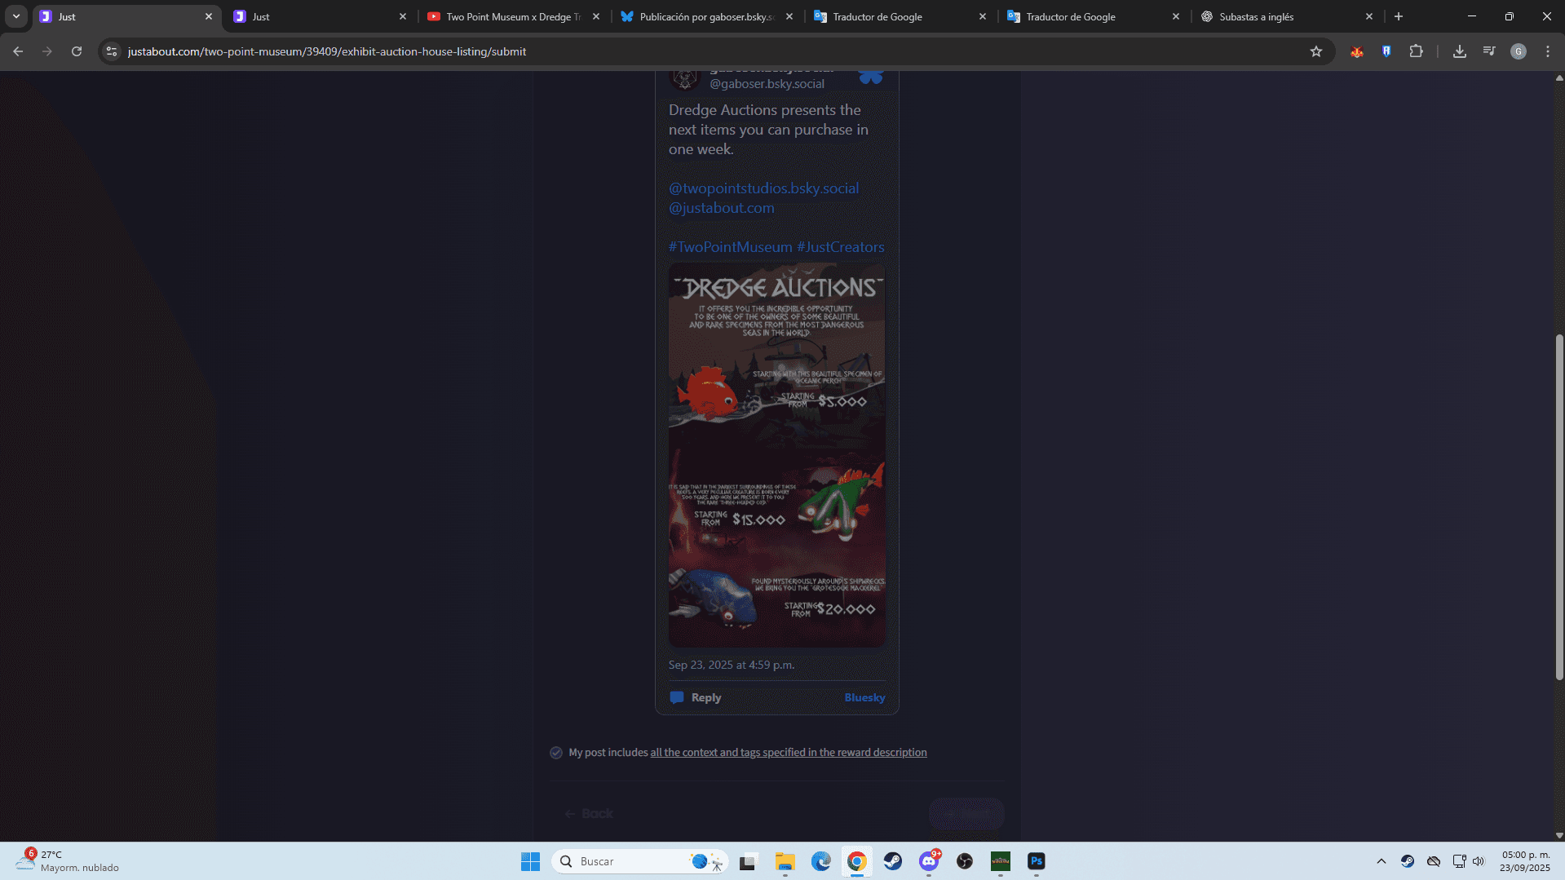Open Steam from the taskbar
This screenshot has height=880, width=1565.
coord(892,861)
